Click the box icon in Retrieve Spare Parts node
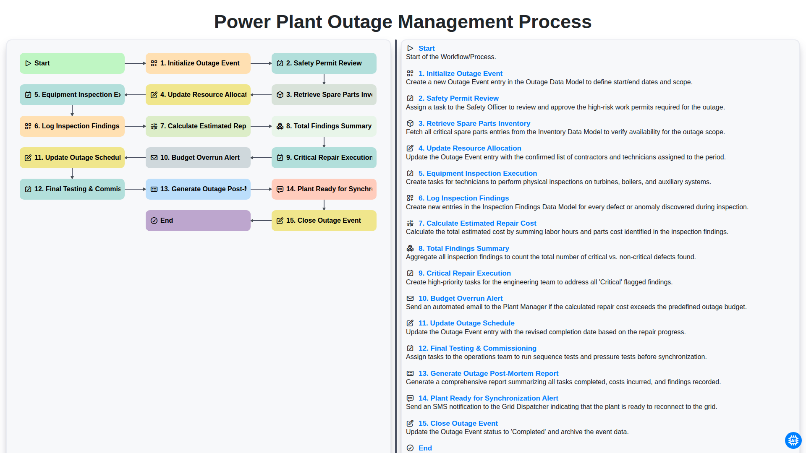This screenshot has width=806, height=453. pyautogui.click(x=280, y=95)
